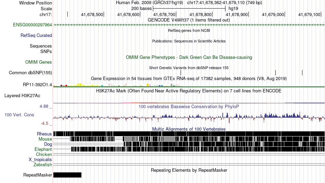
Task: Click the OMIM Gene Phenotypes track title
Action: 189,57
